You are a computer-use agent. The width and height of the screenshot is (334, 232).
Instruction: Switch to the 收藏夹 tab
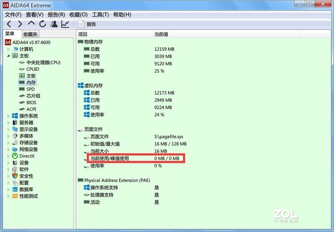[30, 34]
